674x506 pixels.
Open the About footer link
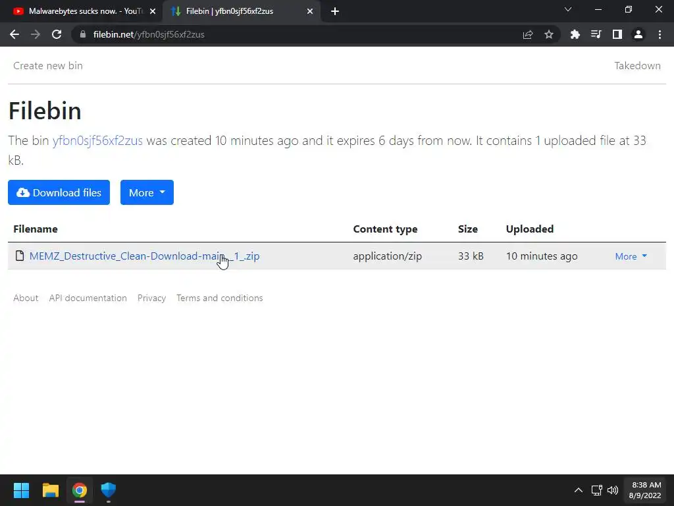coord(26,298)
